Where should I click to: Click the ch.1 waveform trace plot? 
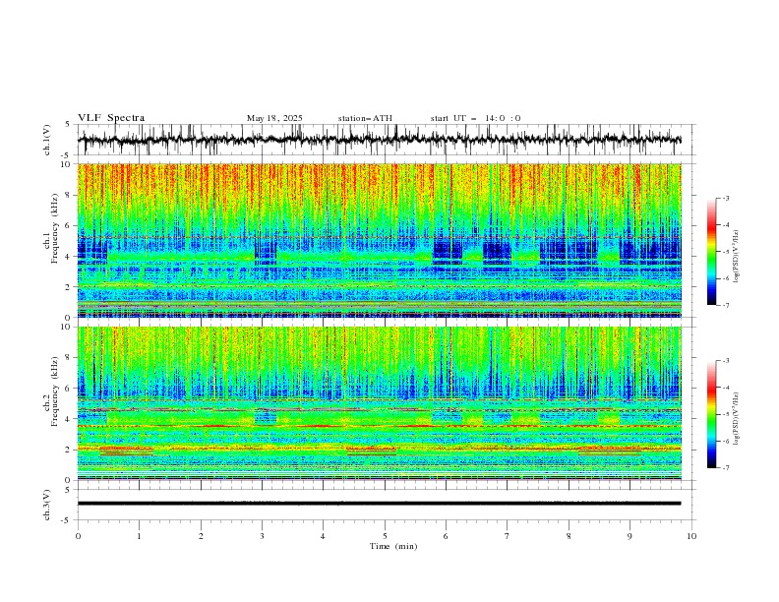pyautogui.click(x=379, y=140)
